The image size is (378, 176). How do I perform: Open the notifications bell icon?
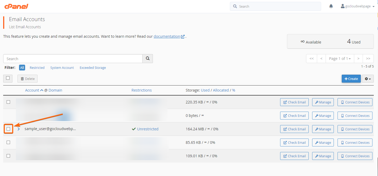[x=331, y=6]
